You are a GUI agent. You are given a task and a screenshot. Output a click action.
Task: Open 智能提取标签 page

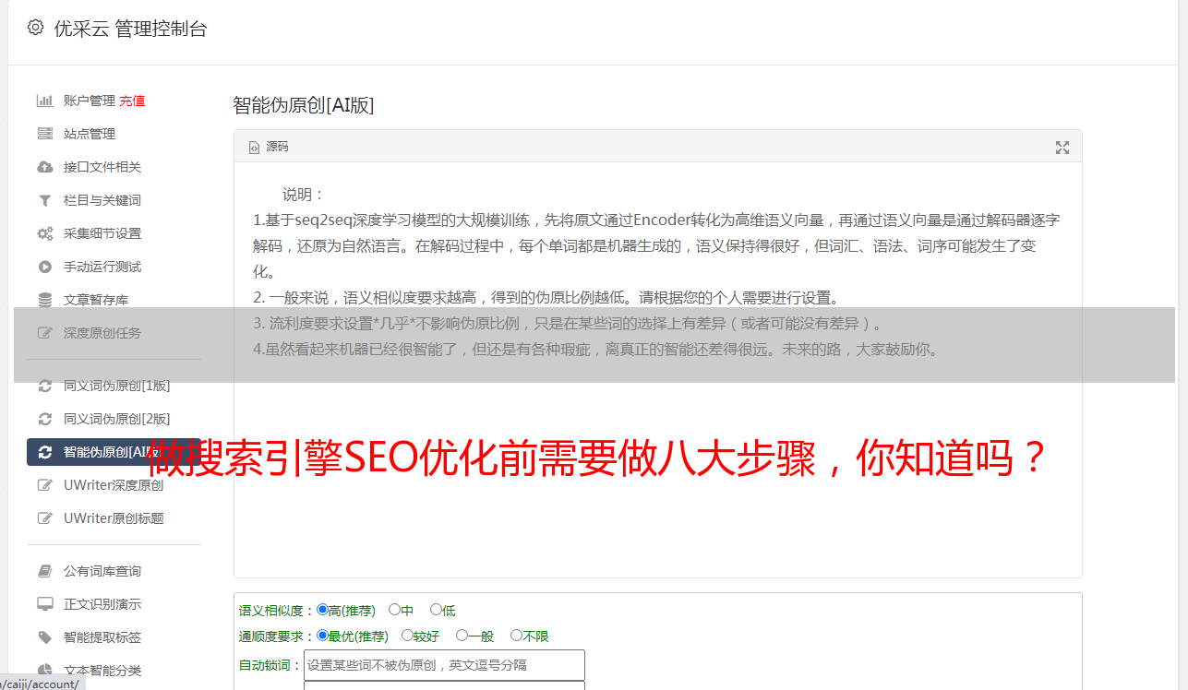102,637
